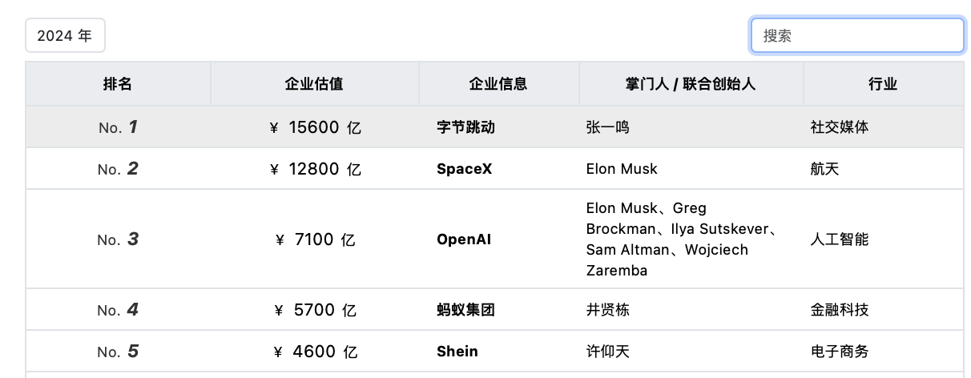Click founder name 许仰天
This screenshot has width=971, height=378.
[608, 352]
